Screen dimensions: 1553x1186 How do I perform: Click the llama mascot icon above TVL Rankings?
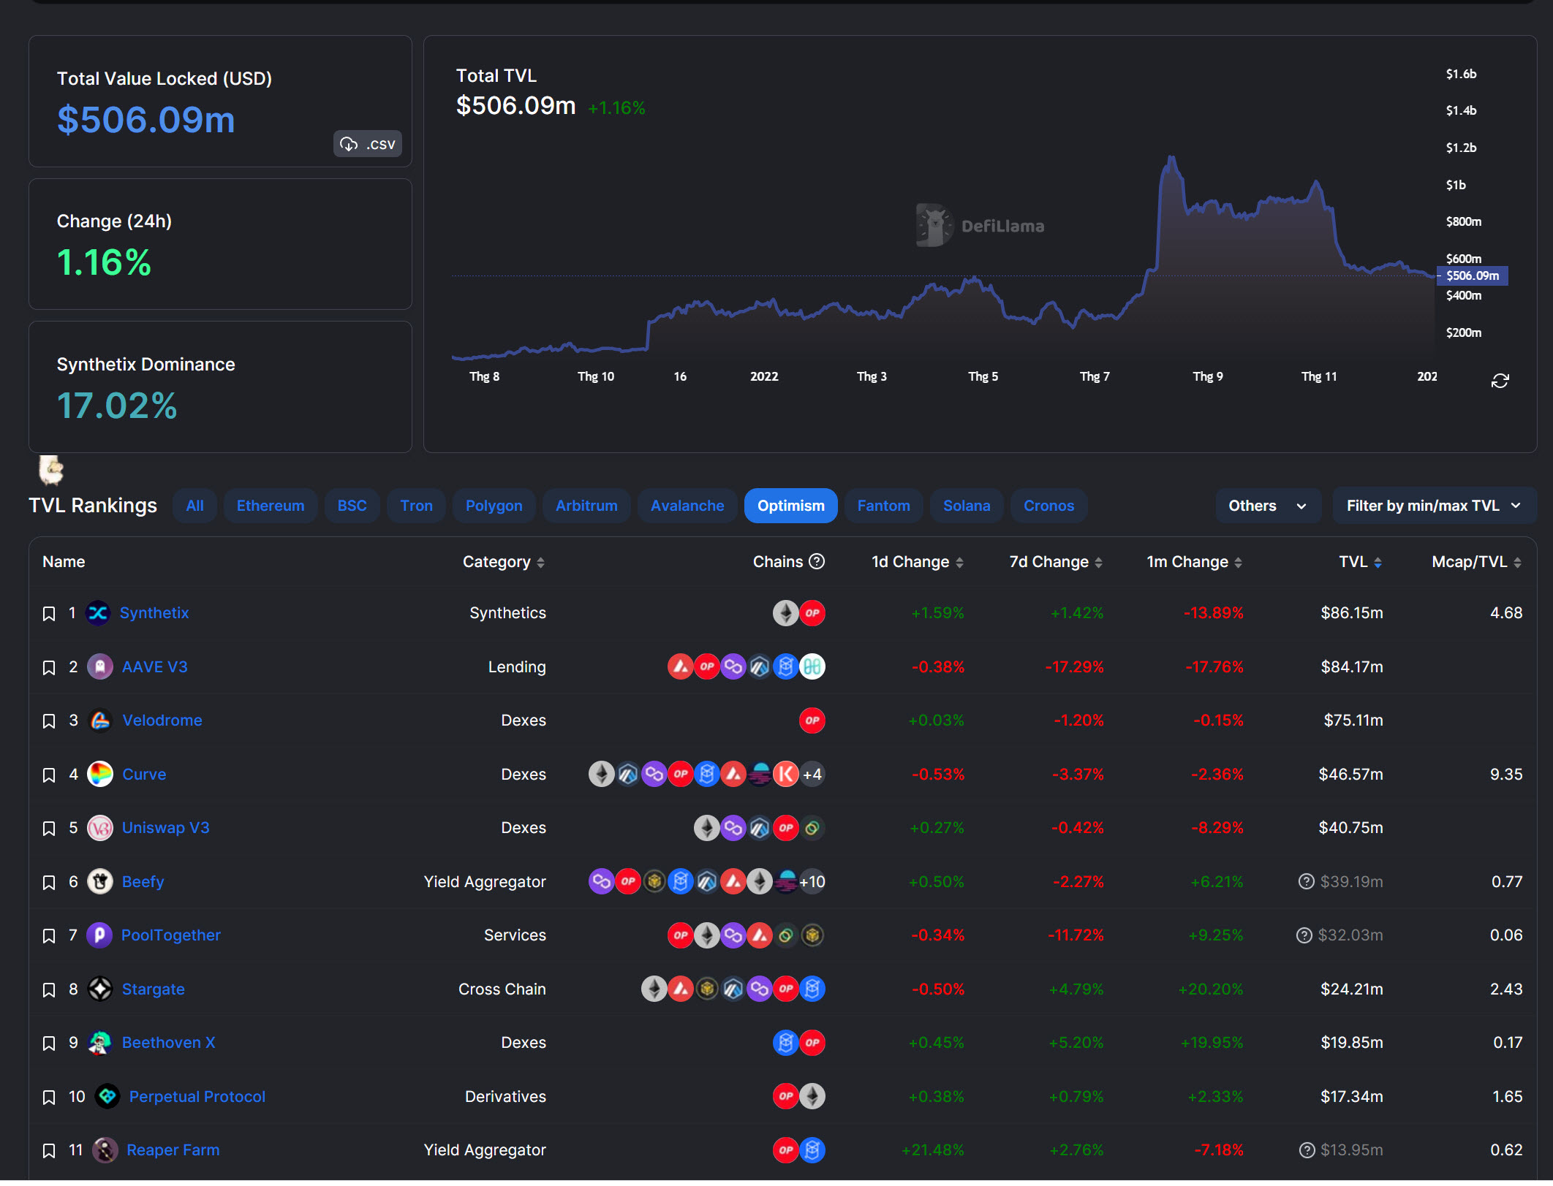51,470
